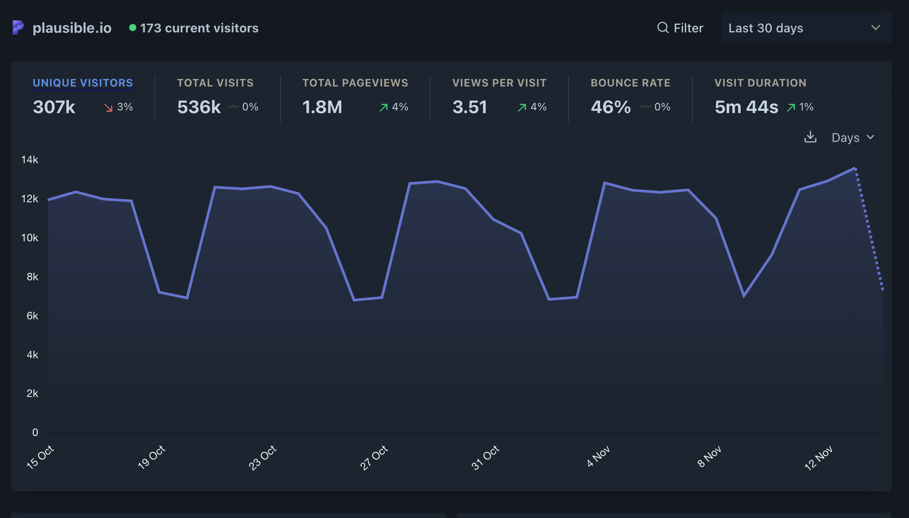Click the red down arrow next to 3%
This screenshot has height=518, width=909.
tap(108, 107)
